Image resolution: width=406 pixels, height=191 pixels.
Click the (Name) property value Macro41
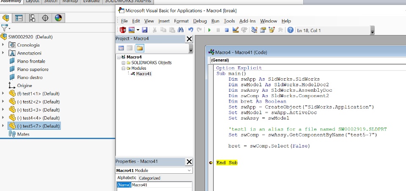162,185
